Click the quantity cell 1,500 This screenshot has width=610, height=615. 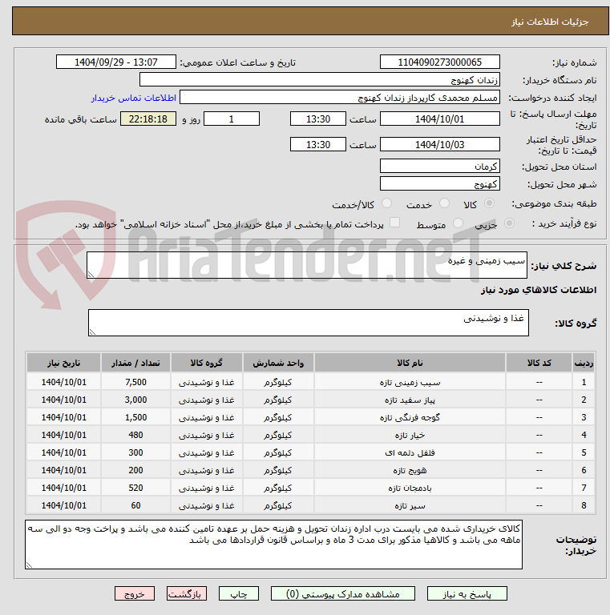coord(135,417)
